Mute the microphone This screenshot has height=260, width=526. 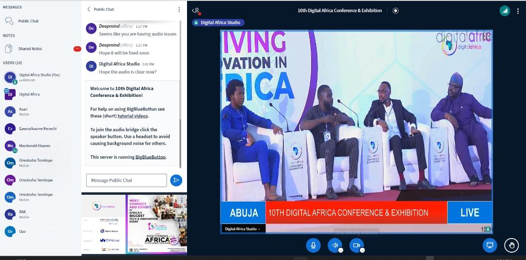(313, 245)
